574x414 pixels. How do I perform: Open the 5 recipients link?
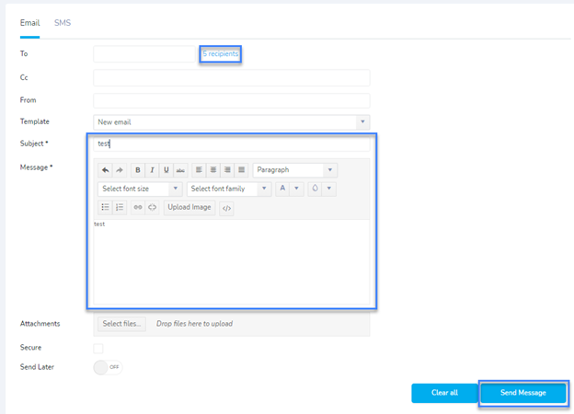(x=221, y=54)
